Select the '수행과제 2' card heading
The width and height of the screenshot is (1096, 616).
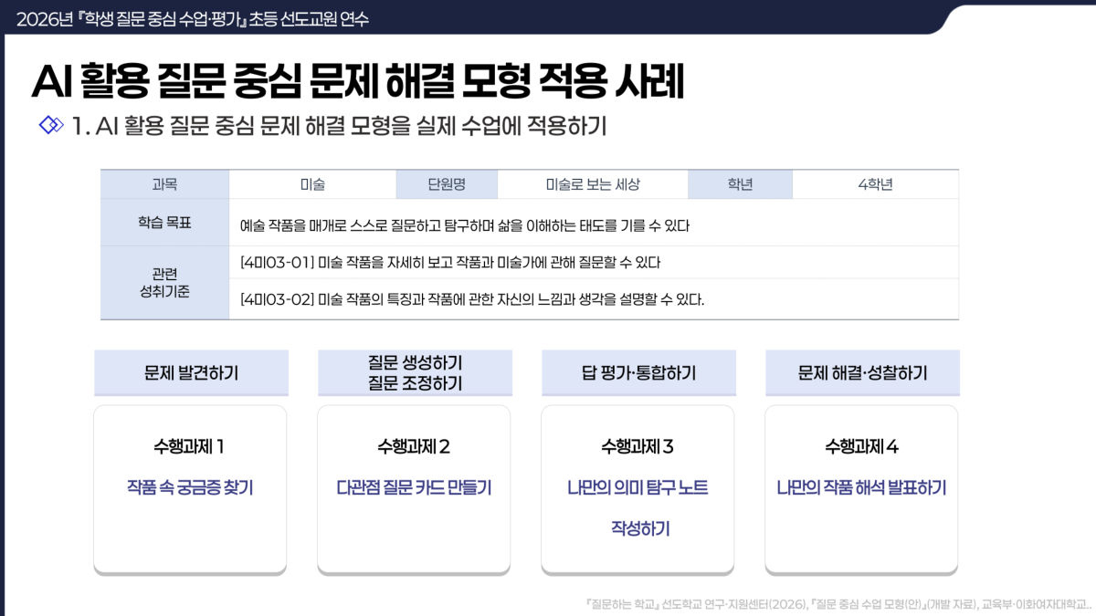414,447
